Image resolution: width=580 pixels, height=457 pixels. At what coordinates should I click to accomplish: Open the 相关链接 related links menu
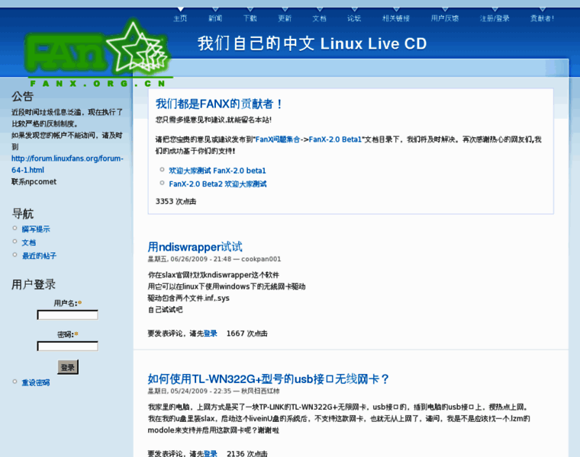tap(395, 18)
